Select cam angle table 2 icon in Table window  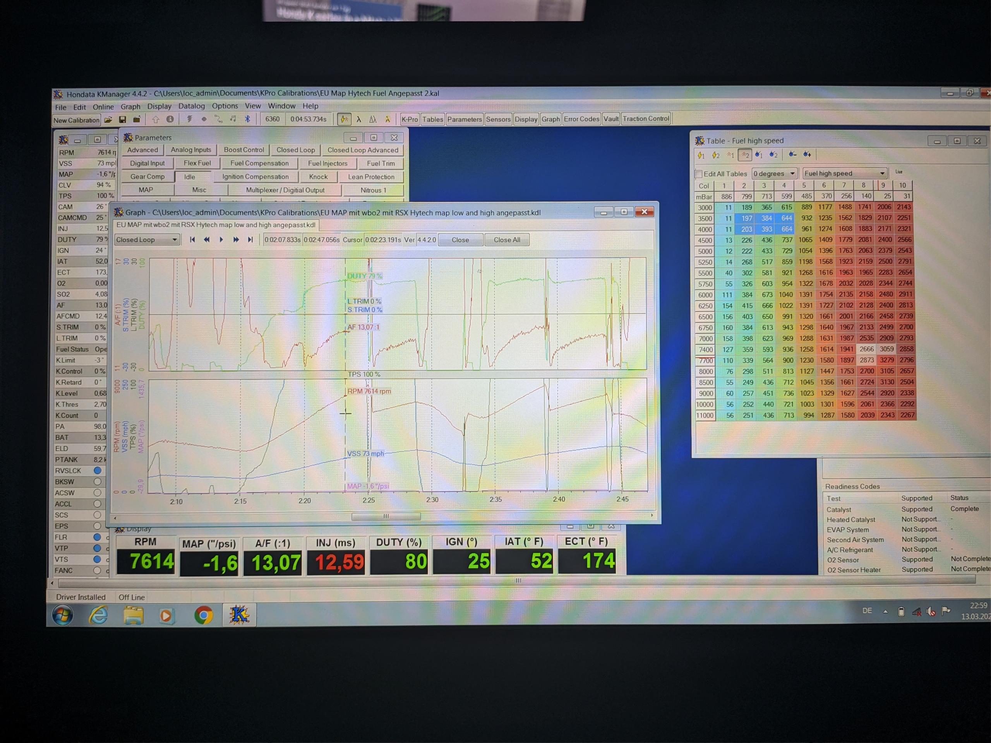(745, 155)
